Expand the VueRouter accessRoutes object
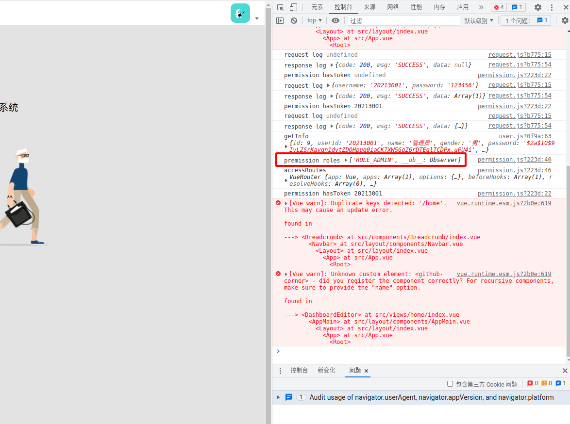This screenshot has height=424, width=570. click(286, 180)
